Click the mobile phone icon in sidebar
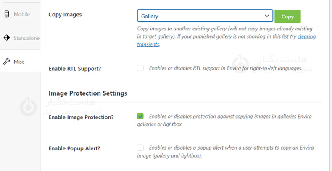The height and width of the screenshot is (171, 332). click(x=6, y=14)
